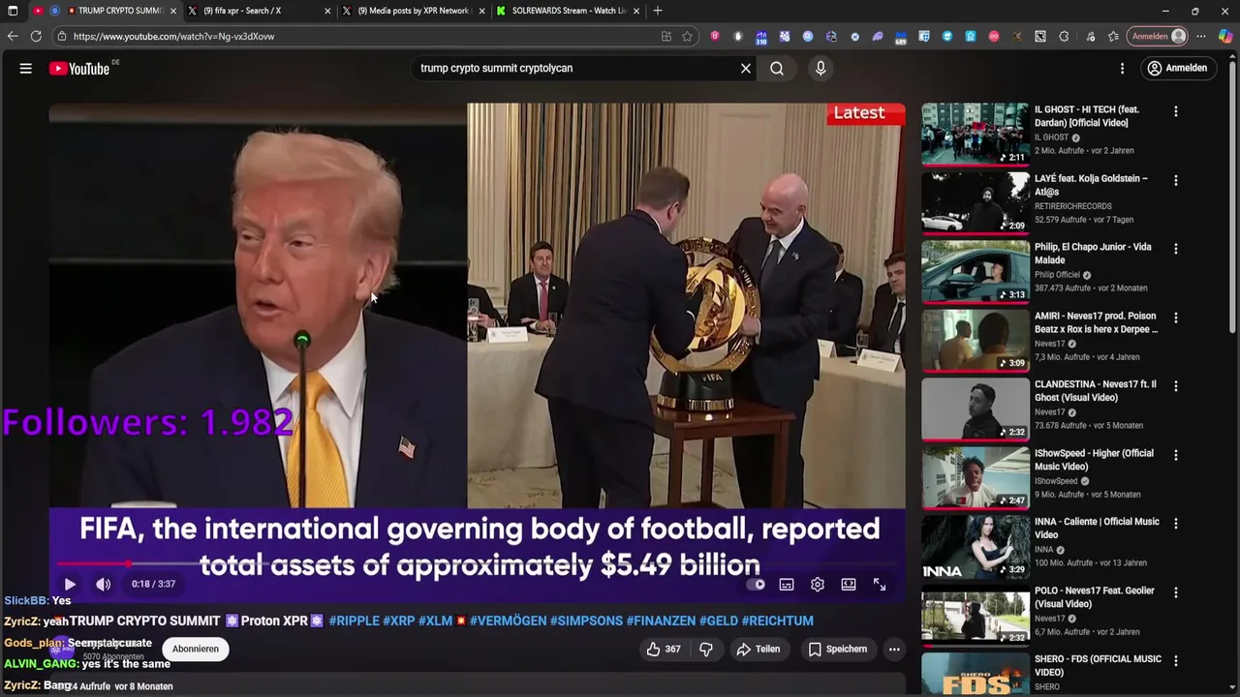The width and height of the screenshot is (1240, 697).
Task: Click the YouTube search magnifier button
Action: point(777,69)
